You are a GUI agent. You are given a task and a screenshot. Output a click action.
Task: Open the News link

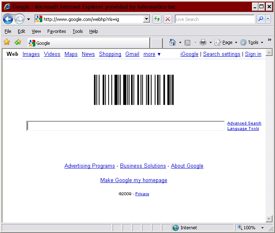click(88, 54)
